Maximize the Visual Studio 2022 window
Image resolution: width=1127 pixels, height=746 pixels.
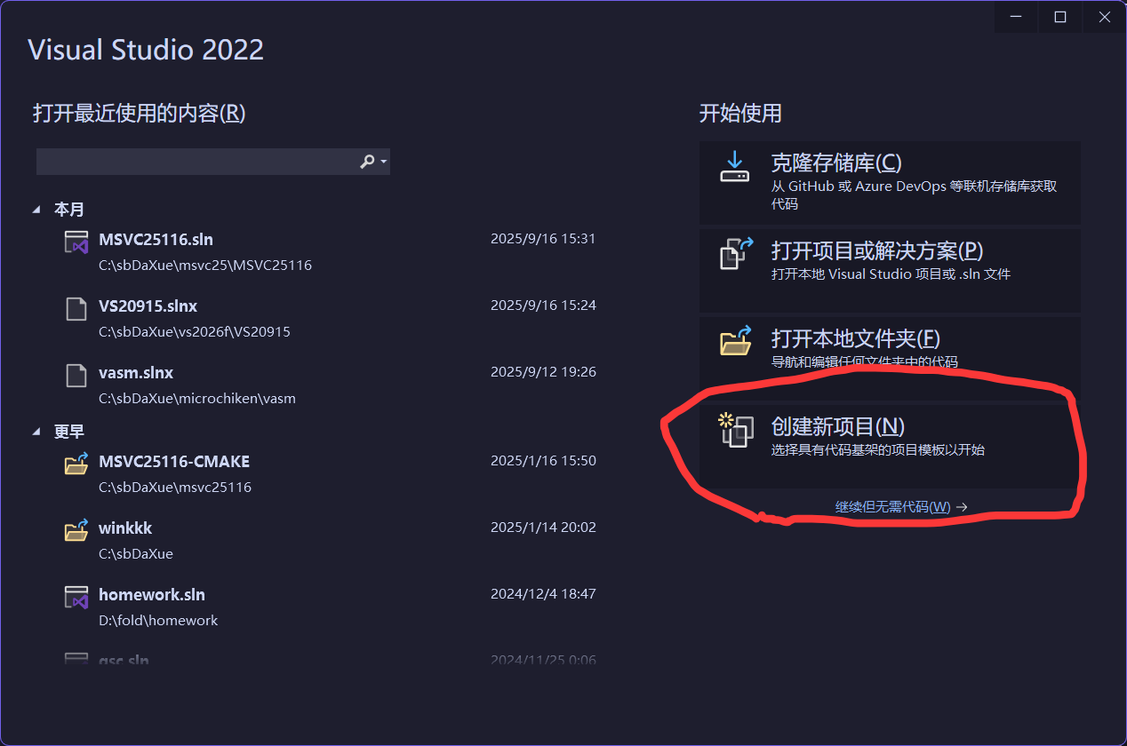(1059, 17)
